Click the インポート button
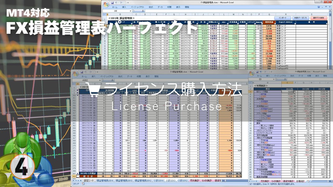The width and height of the screenshot is (333, 187). (x=283, y=18)
